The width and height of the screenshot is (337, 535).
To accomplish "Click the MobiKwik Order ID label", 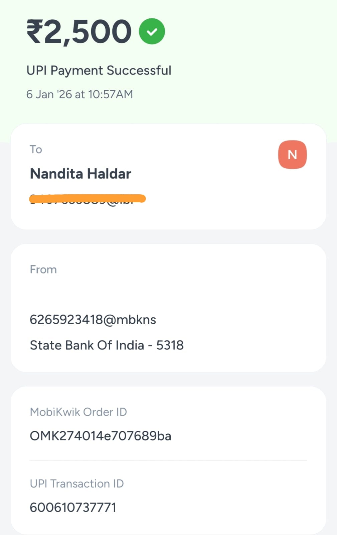I will point(78,412).
